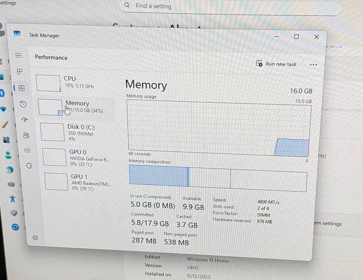Open the Details page list icon

point(28,151)
